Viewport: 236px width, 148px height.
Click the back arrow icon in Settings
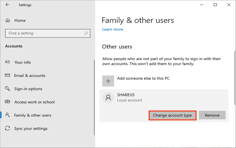point(7,5)
